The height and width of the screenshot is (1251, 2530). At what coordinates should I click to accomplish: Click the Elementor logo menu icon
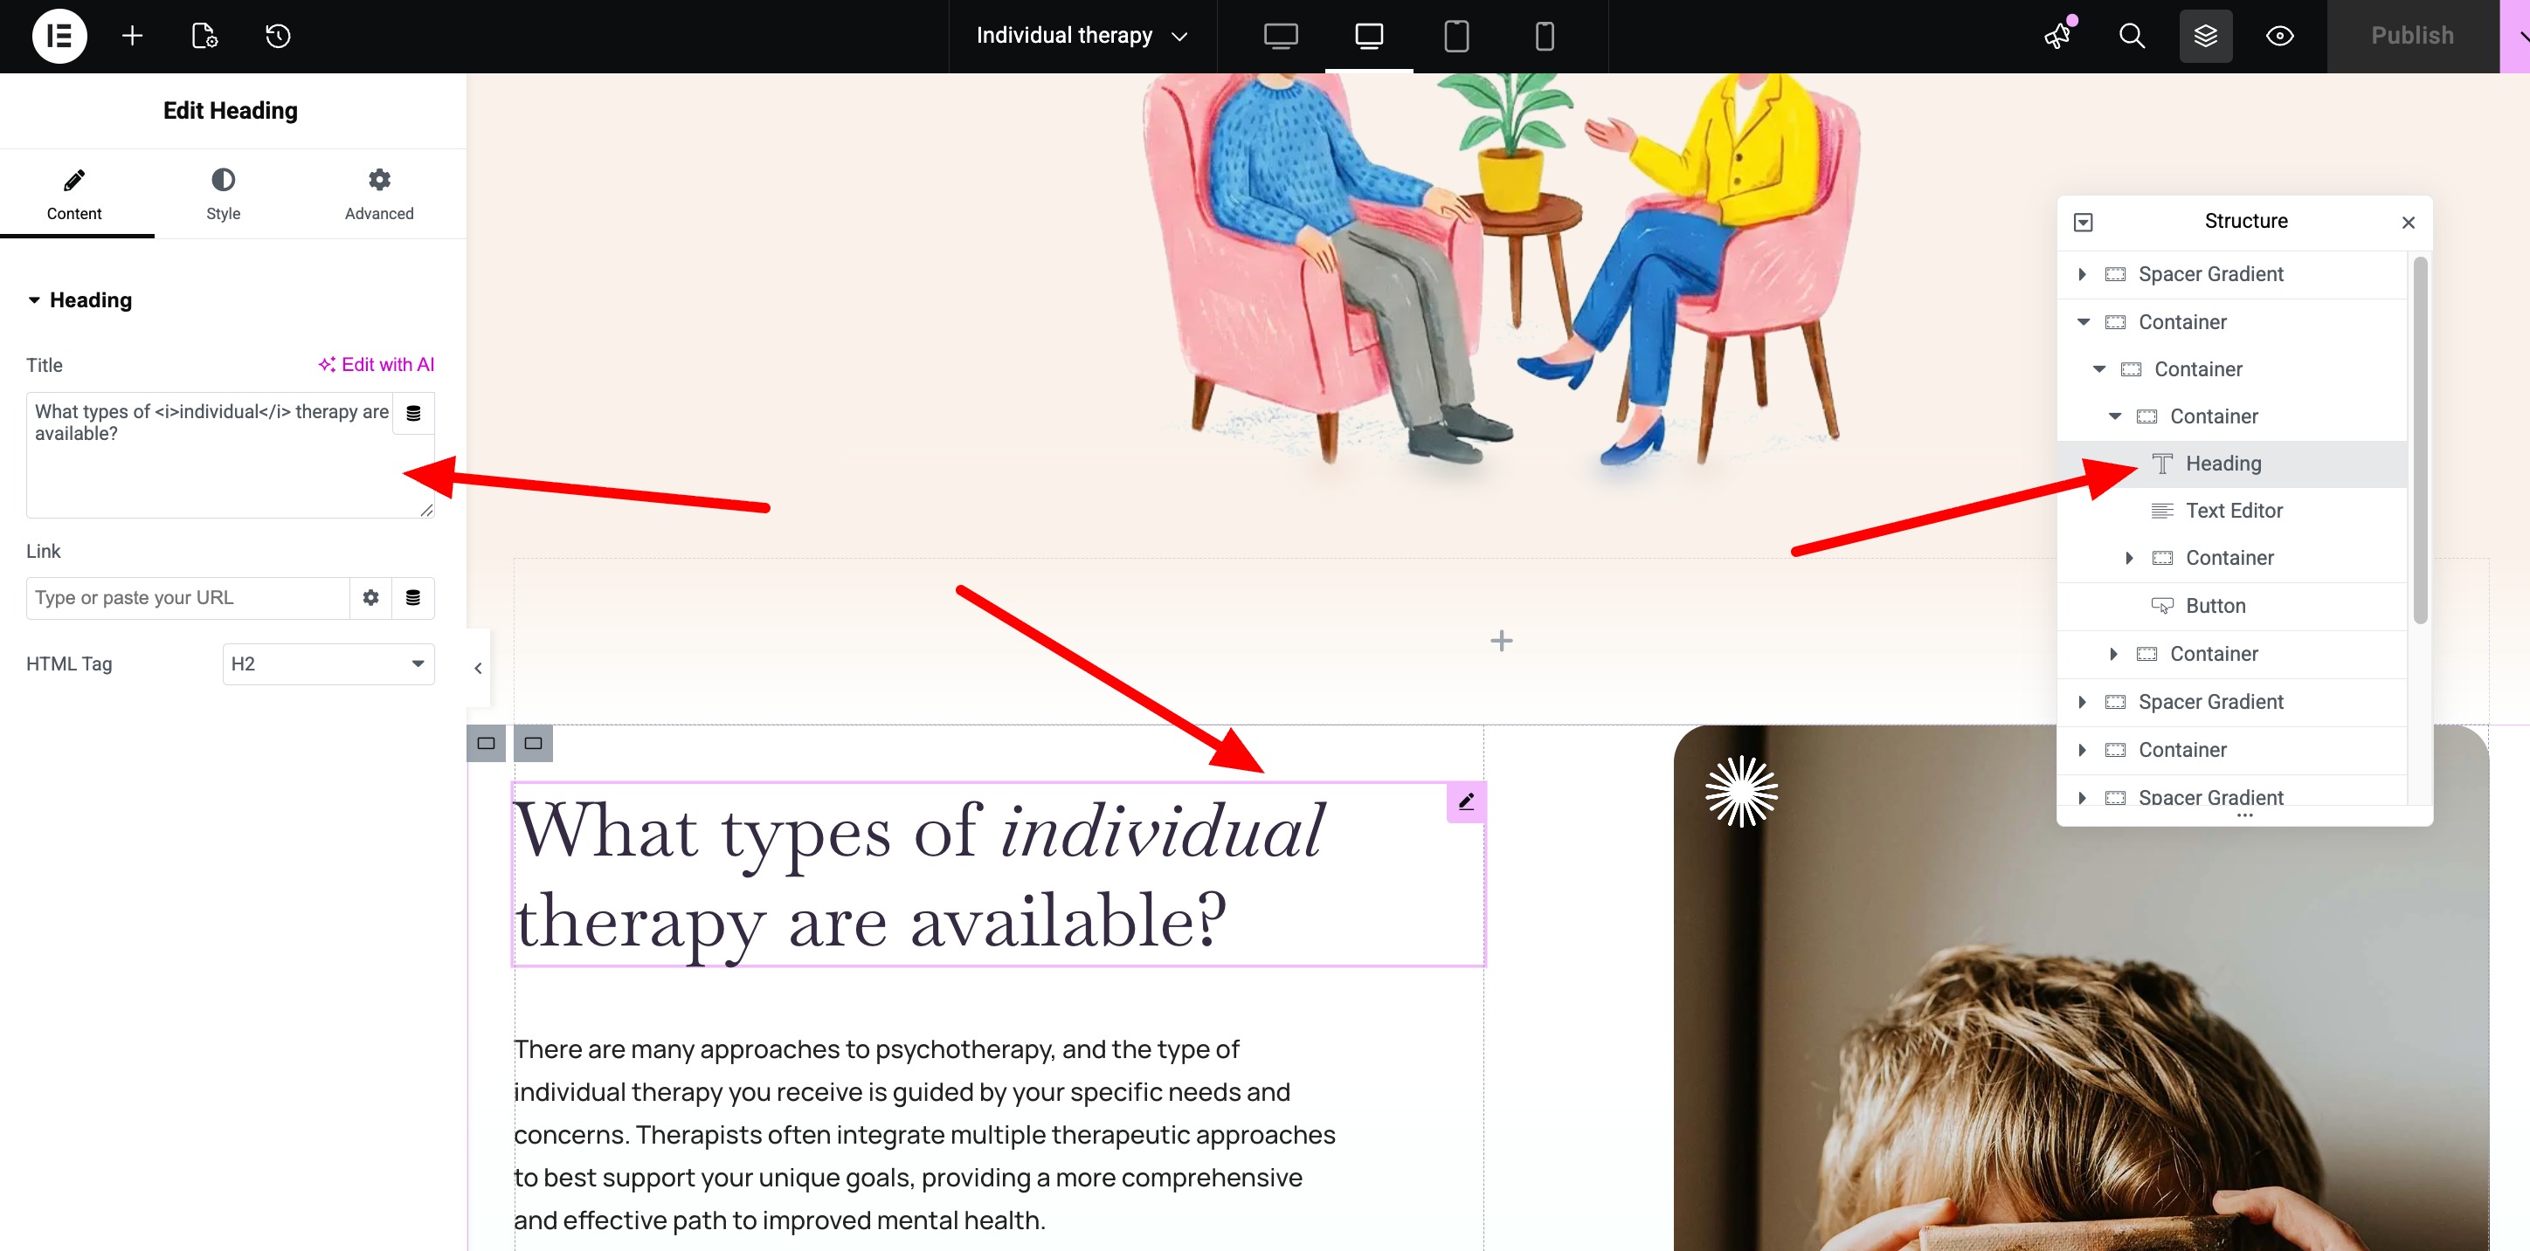[x=59, y=37]
